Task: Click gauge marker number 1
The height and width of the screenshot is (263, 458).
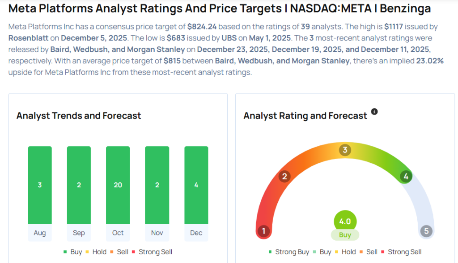Action: 264,231
